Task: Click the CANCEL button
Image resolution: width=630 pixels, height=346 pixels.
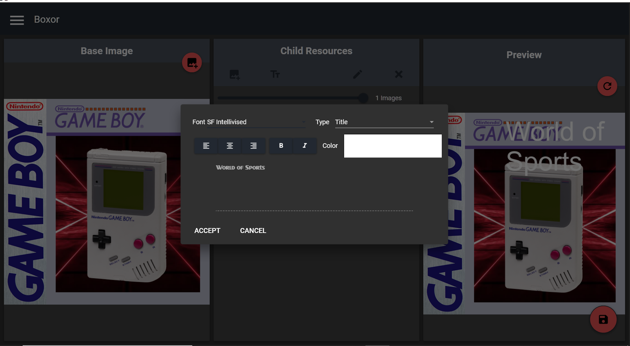Action: pyautogui.click(x=253, y=231)
